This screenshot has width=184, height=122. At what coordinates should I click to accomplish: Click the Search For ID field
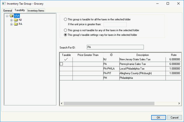tap(115, 47)
